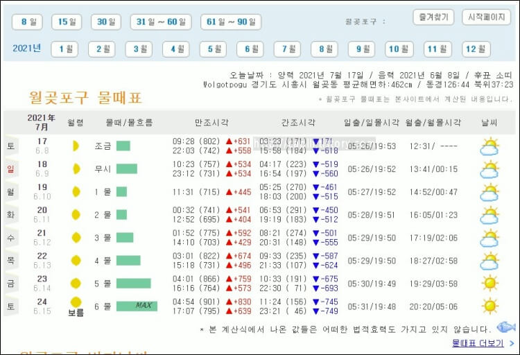
Task: Click the weather icon for July 17
Action: click(x=489, y=146)
